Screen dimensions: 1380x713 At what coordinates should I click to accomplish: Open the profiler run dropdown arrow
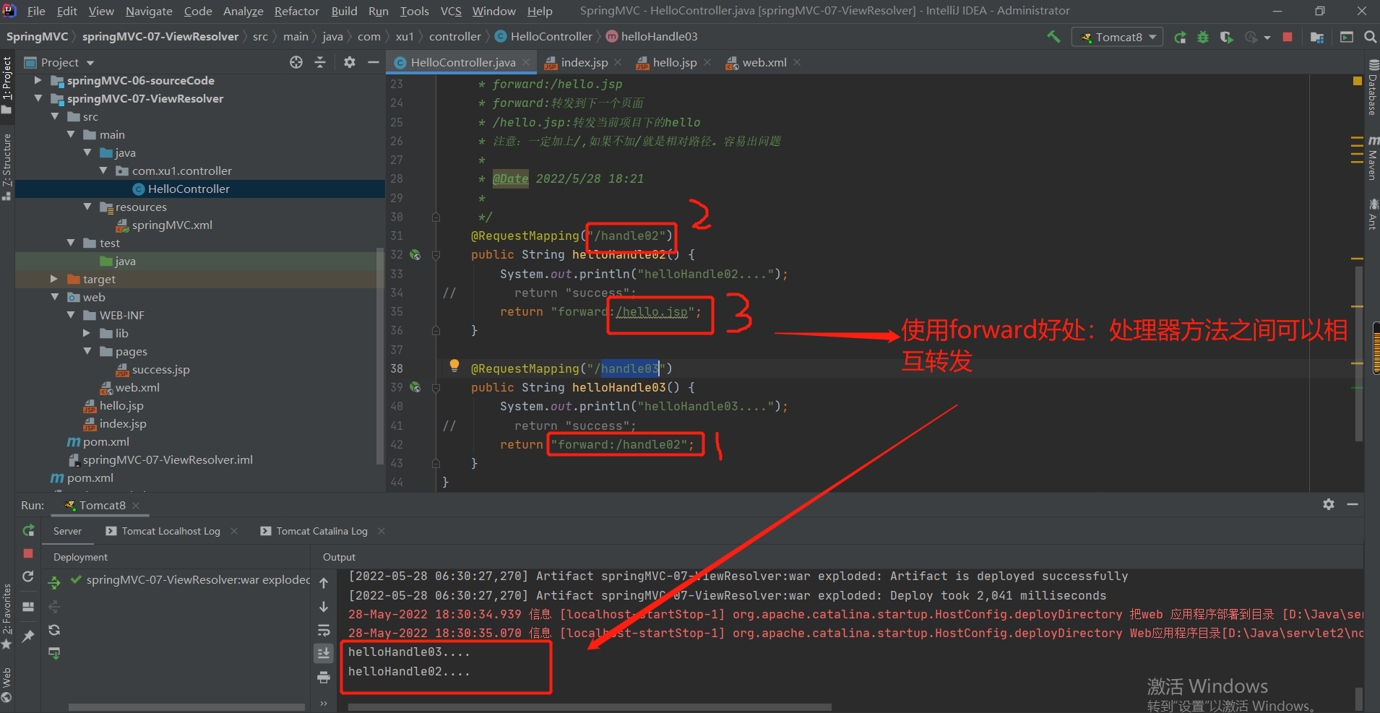[x=1267, y=38]
